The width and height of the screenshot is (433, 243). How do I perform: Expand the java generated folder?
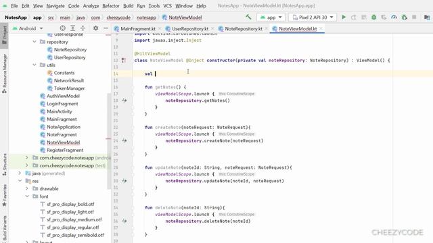(20, 173)
